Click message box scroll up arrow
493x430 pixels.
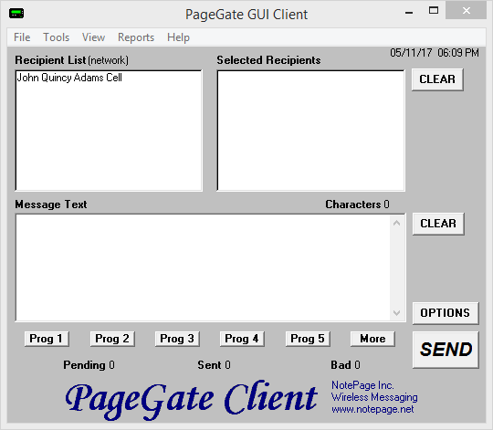(397, 223)
